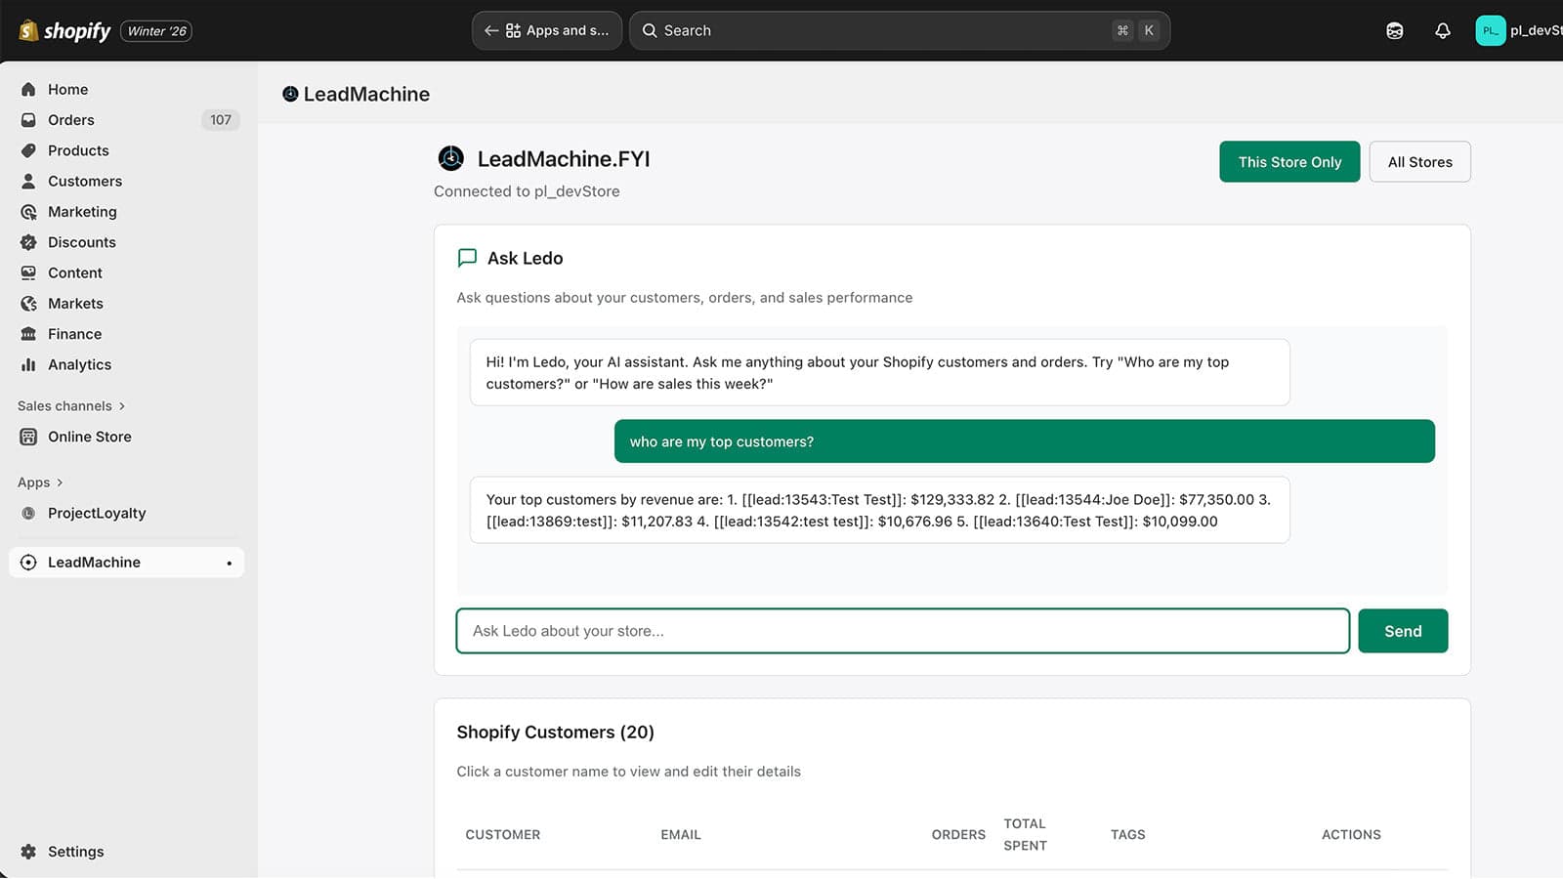
Task: Click Ledo's top customers reply
Action: (x=879, y=510)
